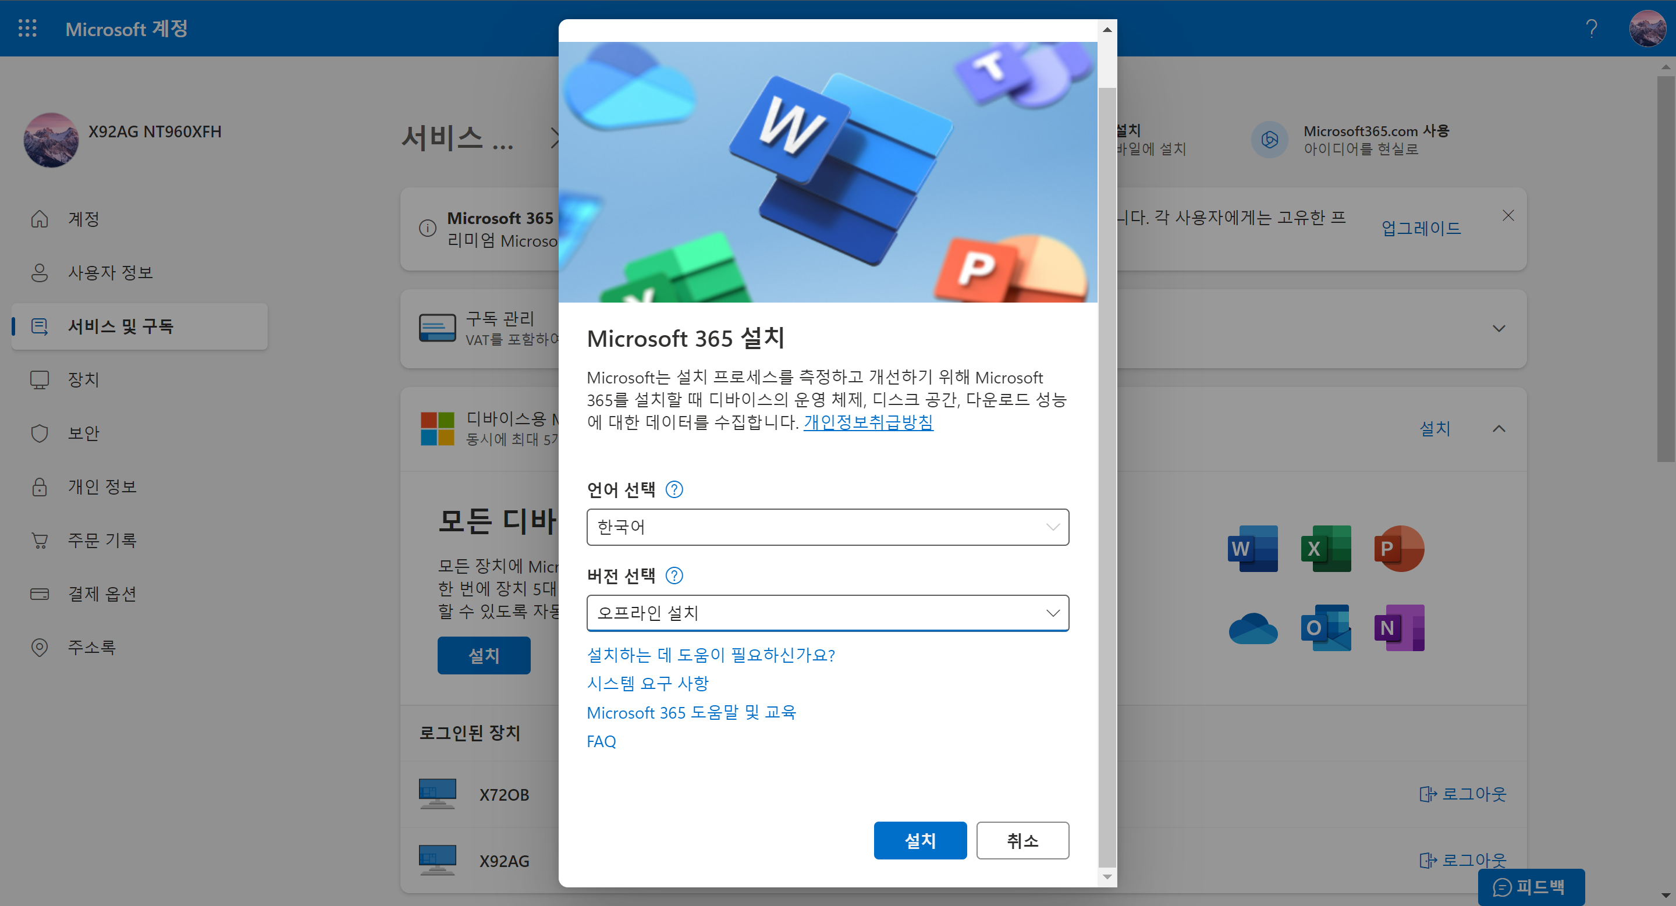Click help icon next to 버전 선택

[x=674, y=575]
